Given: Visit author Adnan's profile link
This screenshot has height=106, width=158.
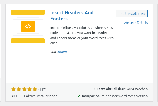Looking at the screenshot, I should [62, 52].
